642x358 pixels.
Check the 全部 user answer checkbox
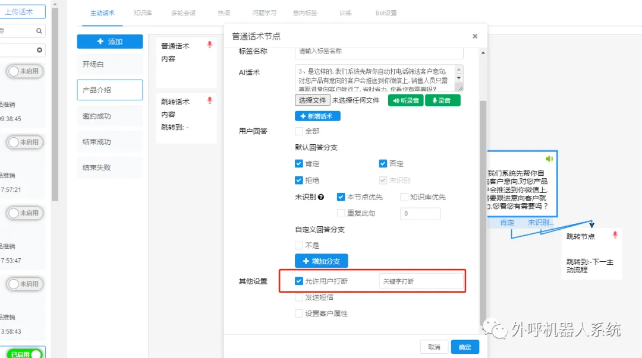tap(299, 131)
